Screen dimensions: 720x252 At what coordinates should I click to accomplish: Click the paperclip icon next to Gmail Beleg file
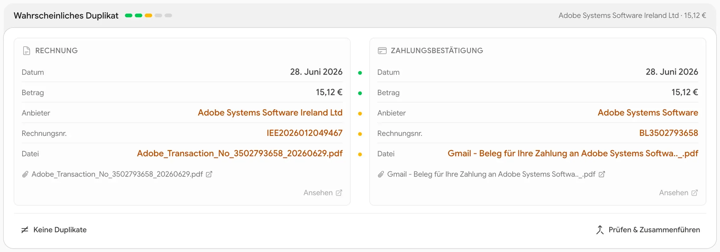[381, 174]
